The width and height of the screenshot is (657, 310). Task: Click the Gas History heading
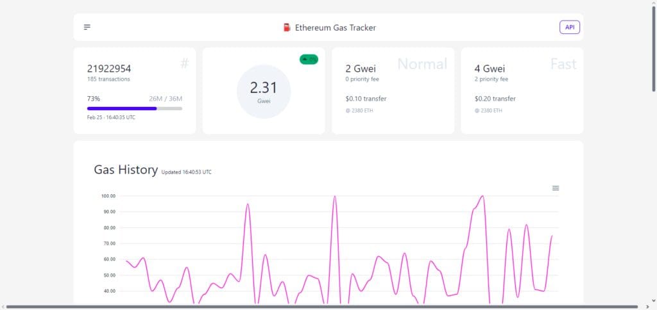[126, 170]
